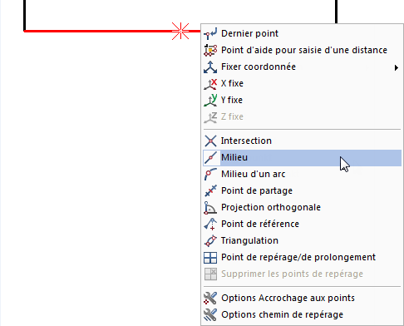Click the red snap star marker
This screenshot has width=404, height=326.
pos(180,31)
